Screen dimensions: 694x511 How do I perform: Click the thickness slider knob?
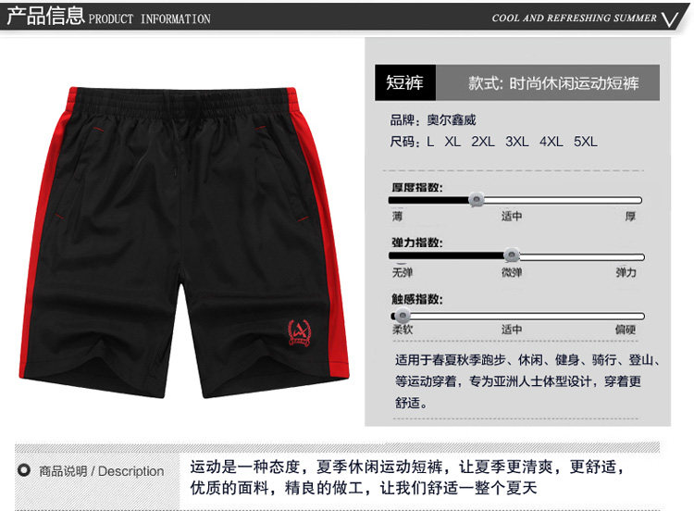[477, 200]
